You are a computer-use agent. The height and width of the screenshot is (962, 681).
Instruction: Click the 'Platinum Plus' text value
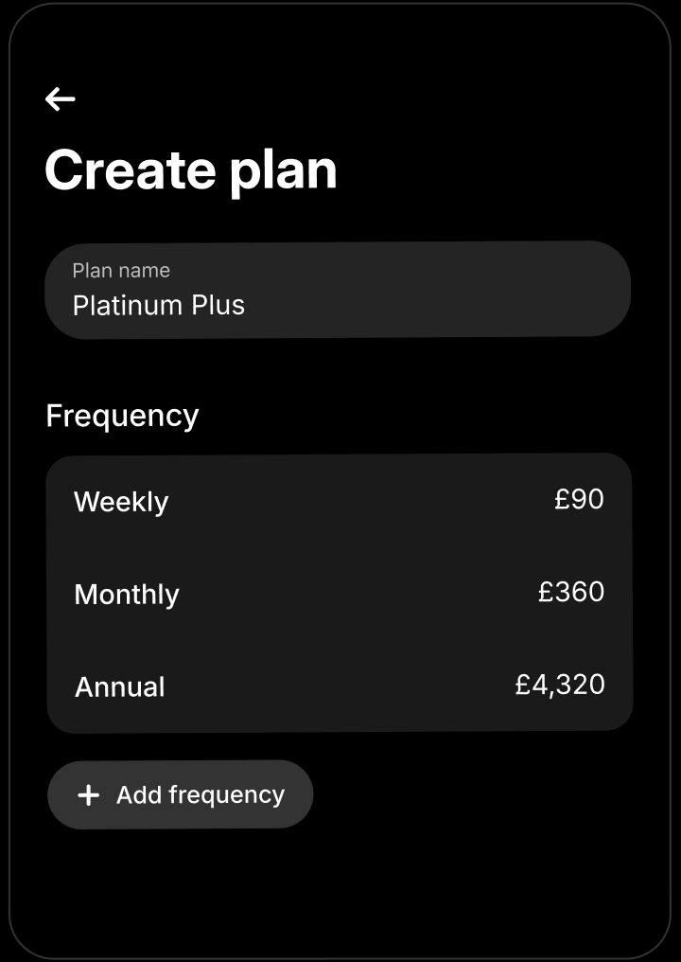point(159,305)
